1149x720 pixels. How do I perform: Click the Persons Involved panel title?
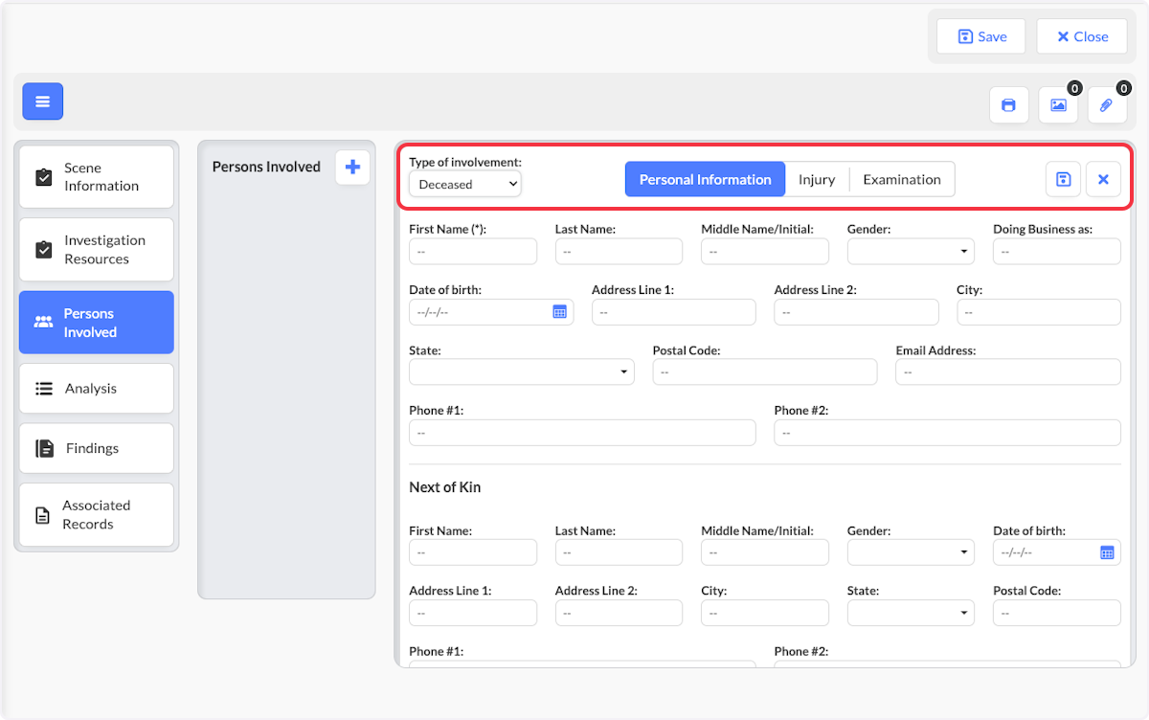coord(266,167)
